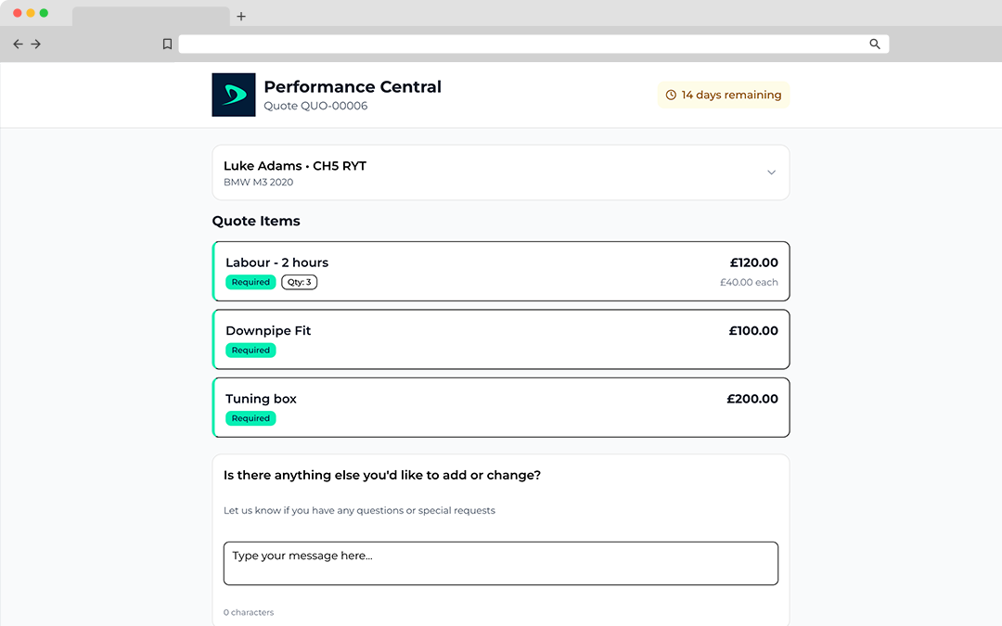Click the bookmark icon in the toolbar
The width and height of the screenshot is (1002, 626).
click(167, 44)
